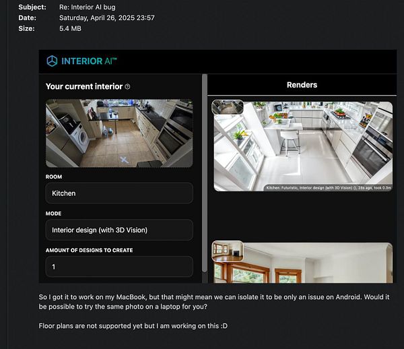Click the Interior AI cube logo icon
This screenshot has height=349, width=404.
coord(52,61)
